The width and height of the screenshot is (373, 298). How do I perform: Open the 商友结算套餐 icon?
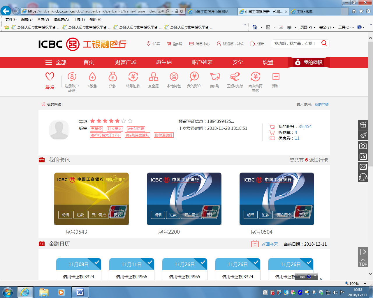(256, 77)
